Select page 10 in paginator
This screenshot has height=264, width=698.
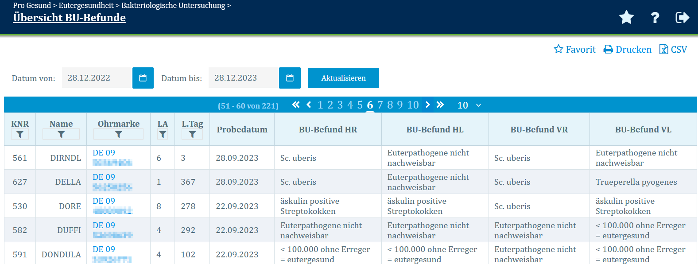pos(413,105)
